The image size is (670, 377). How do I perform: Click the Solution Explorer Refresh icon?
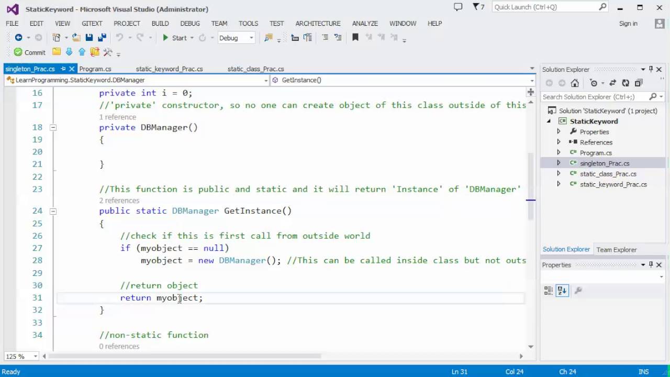pyautogui.click(x=626, y=83)
